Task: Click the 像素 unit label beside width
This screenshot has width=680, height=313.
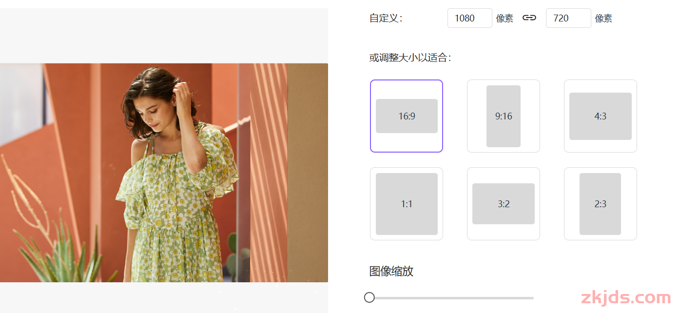Action: [x=505, y=19]
